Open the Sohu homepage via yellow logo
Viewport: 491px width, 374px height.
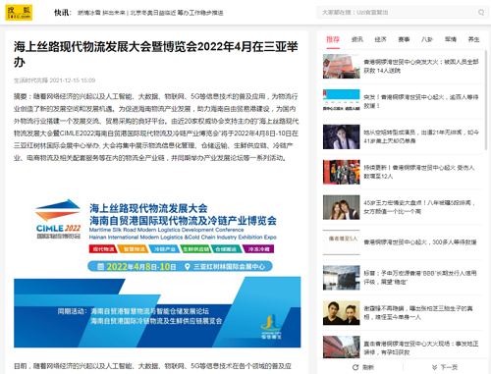tap(19, 13)
